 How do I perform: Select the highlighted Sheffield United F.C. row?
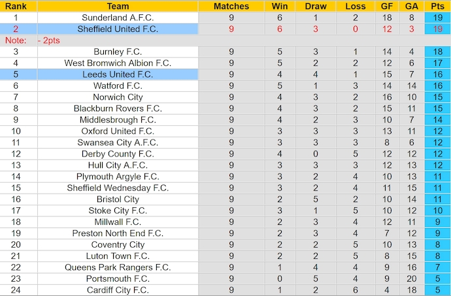118,29
